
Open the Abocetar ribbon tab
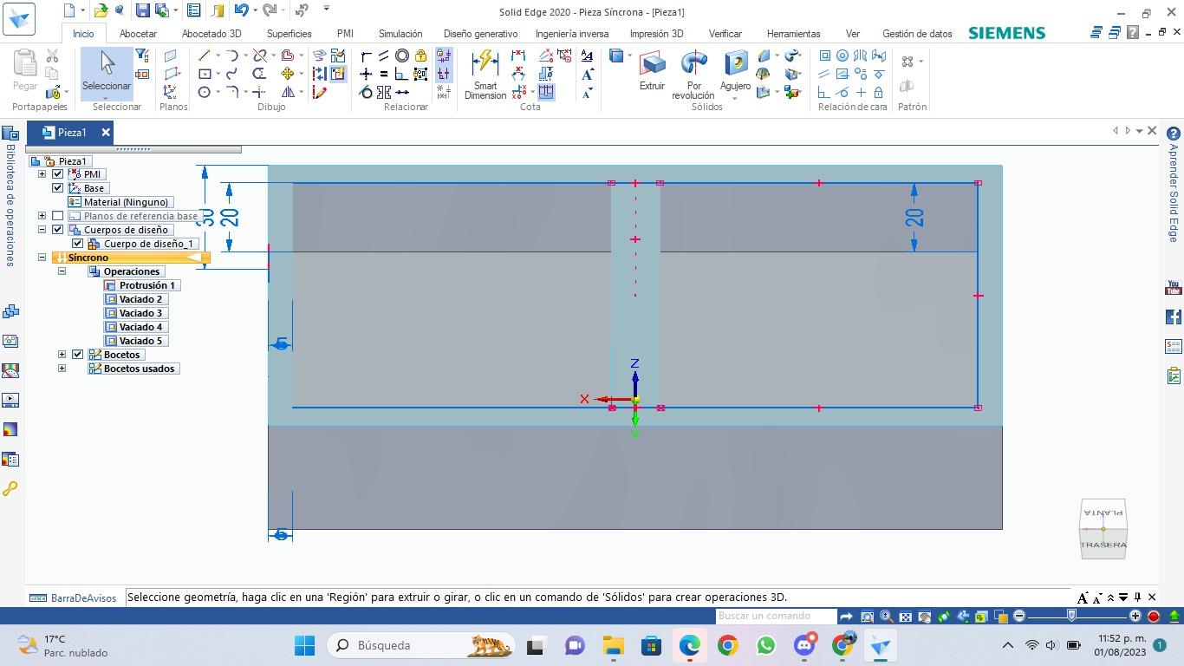138,34
